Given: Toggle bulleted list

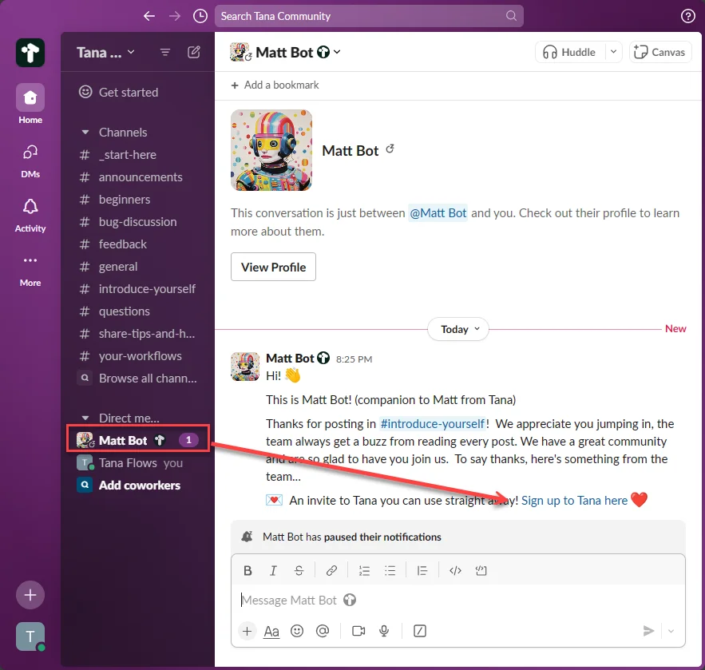Looking at the screenshot, I should pyautogui.click(x=390, y=571).
